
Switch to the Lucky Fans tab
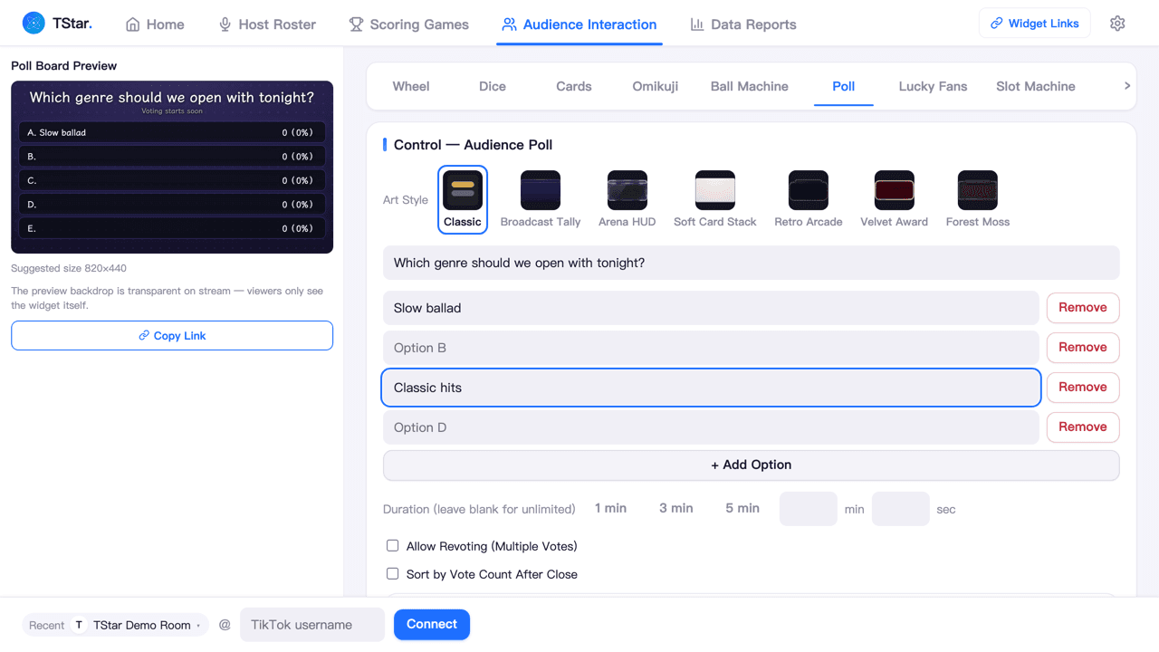tap(933, 86)
